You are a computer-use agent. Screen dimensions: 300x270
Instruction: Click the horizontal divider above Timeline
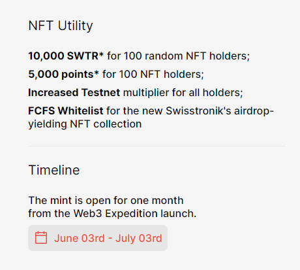click(x=157, y=146)
